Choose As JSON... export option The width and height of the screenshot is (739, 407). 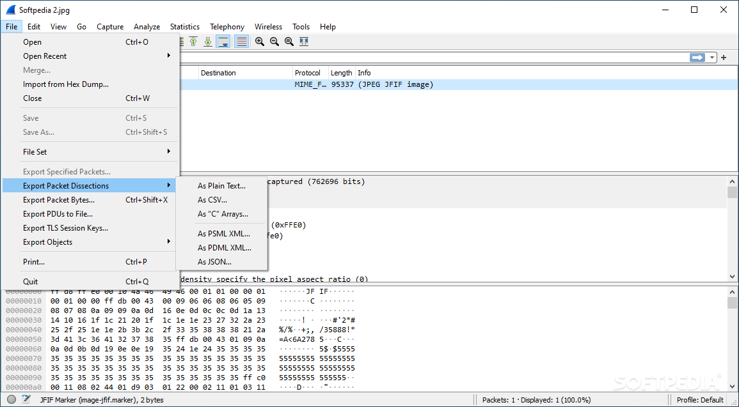click(214, 262)
